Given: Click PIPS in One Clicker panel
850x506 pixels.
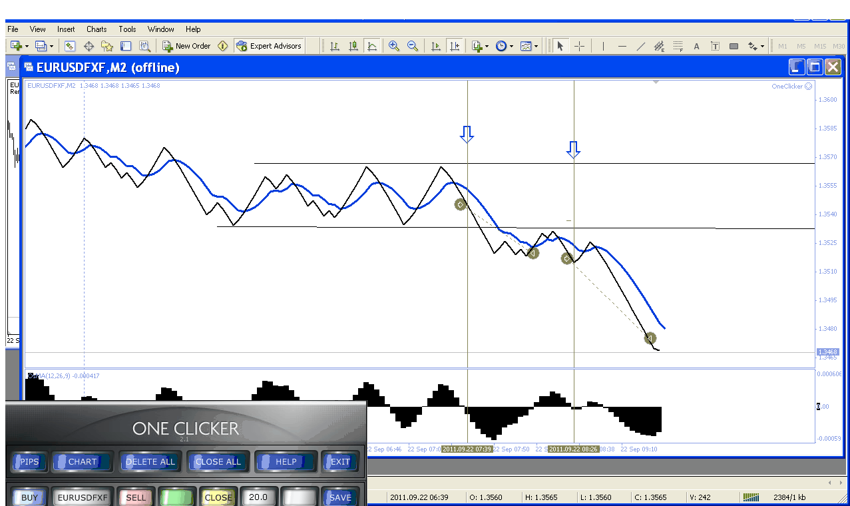Looking at the screenshot, I should (29, 461).
